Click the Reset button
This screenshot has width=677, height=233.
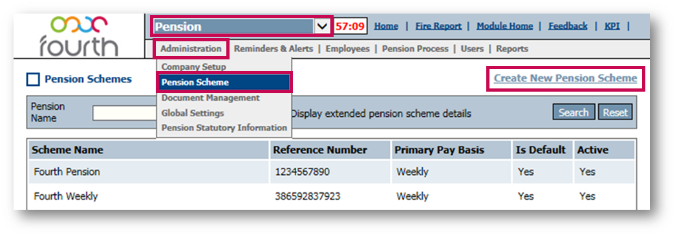point(616,112)
